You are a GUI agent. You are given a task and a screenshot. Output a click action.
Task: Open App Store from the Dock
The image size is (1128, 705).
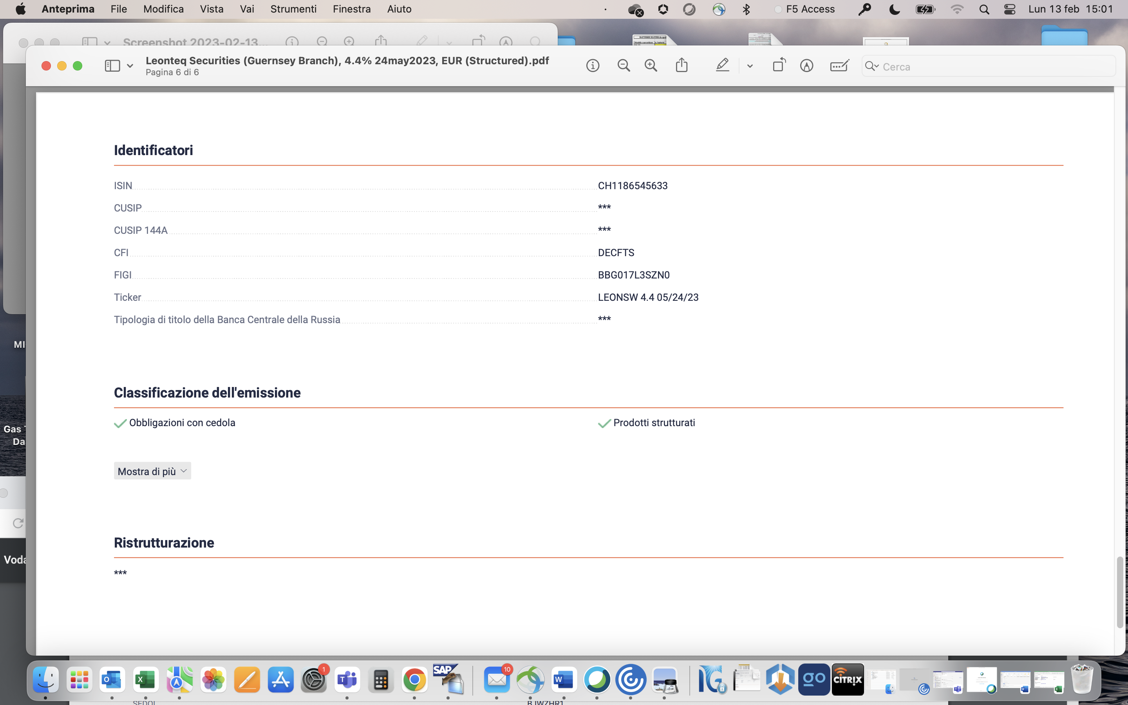(280, 680)
